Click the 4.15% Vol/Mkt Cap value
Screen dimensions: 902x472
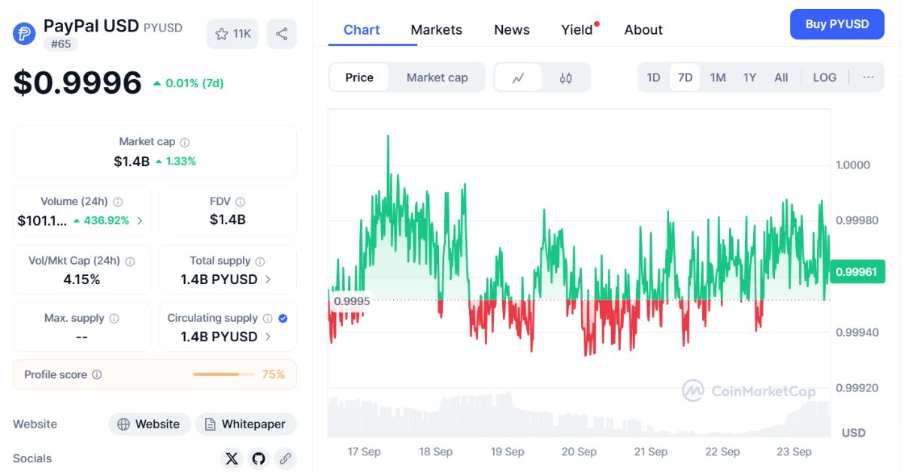(x=82, y=280)
